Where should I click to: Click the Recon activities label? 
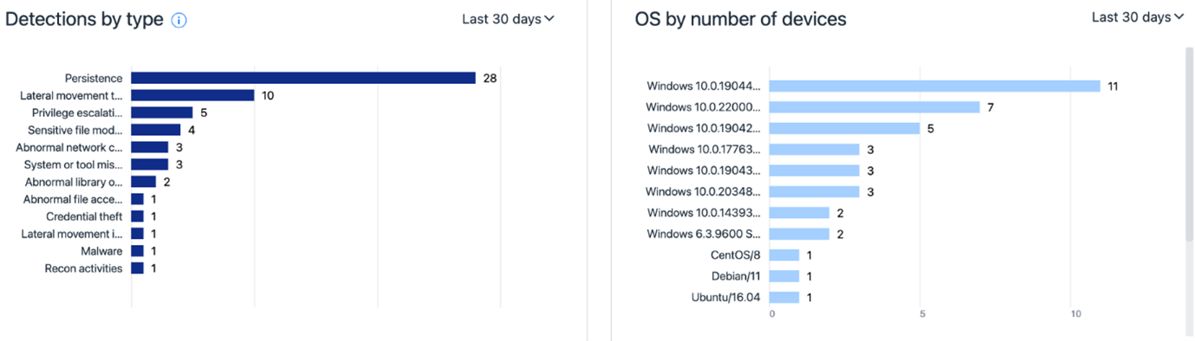83,268
